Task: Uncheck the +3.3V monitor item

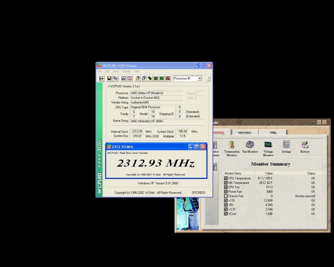Action: tap(226, 209)
